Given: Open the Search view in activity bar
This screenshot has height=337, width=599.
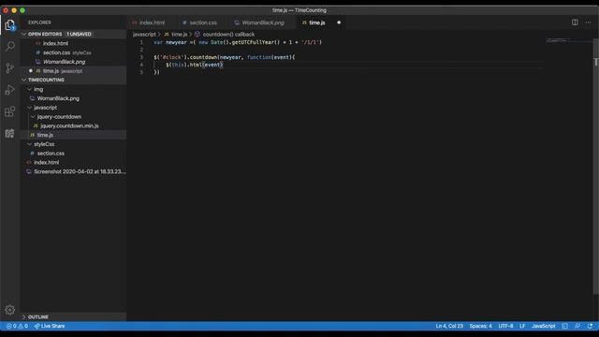Looking at the screenshot, I should [x=10, y=46].
